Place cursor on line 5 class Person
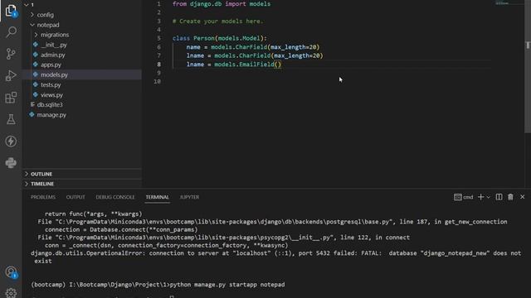 (219, 38)
